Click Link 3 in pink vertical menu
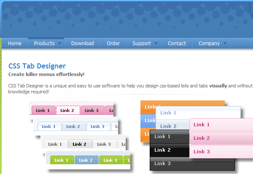Viewport: 253px width, 174px height. click(221, 152)
